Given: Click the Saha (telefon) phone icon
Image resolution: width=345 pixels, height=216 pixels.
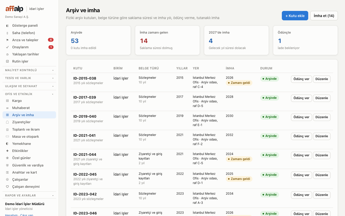Looking at the screenshot, I should 7,33.
